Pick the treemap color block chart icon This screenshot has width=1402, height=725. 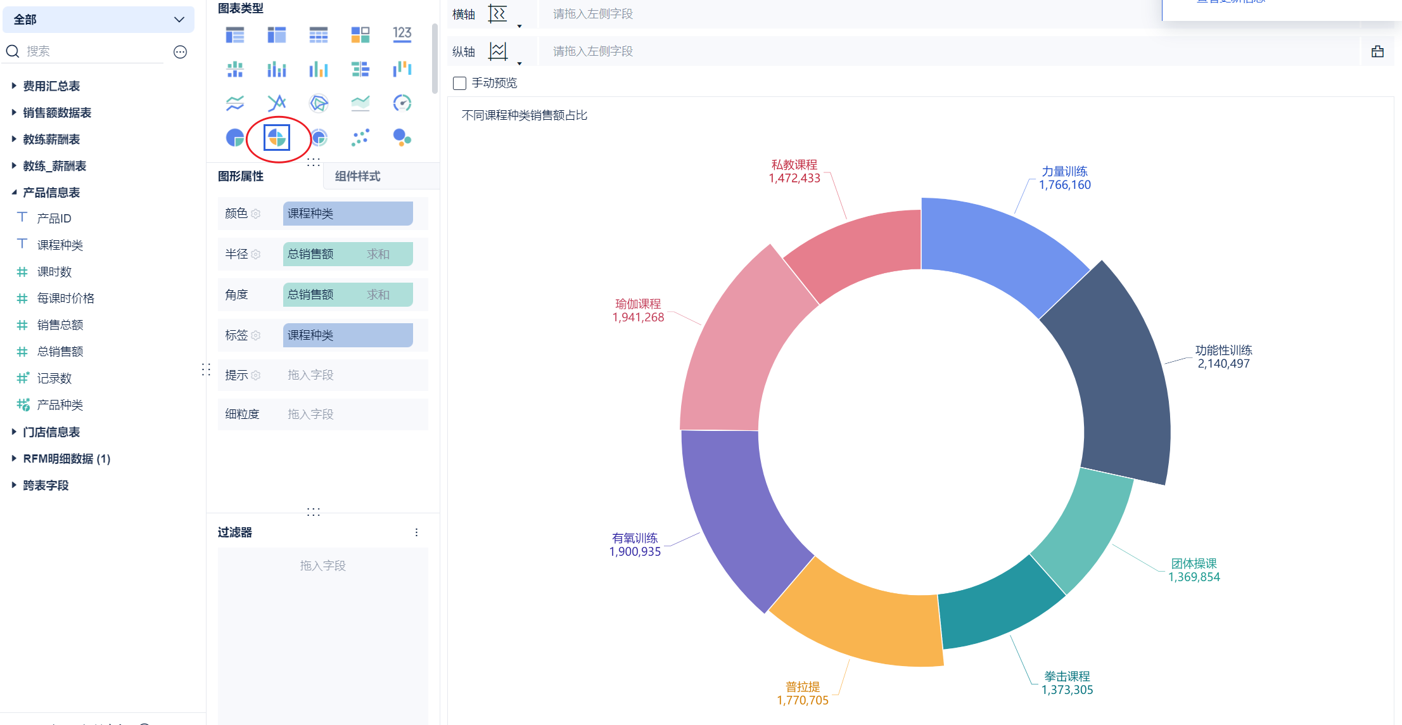[x=360, y=35]
